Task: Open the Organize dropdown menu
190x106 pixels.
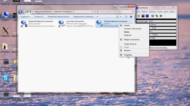Action: point(25,16)
